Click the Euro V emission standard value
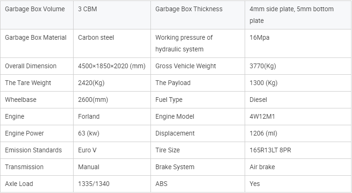The image size is (352, 193). (87, 150)
